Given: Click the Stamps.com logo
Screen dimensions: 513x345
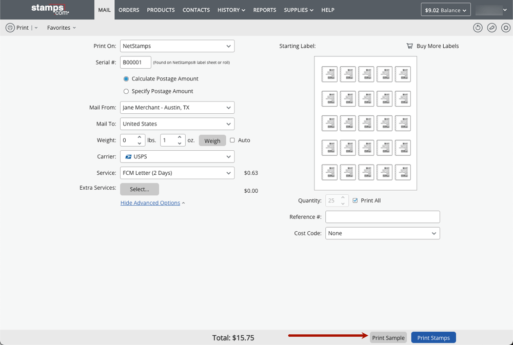Looking at the screenshot, I should 50,9.
